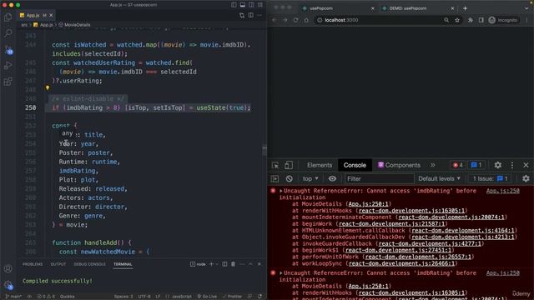This screenshot has height=300, width=534.
Task: Click the Prettier status bar item
Action: point(232,297)
